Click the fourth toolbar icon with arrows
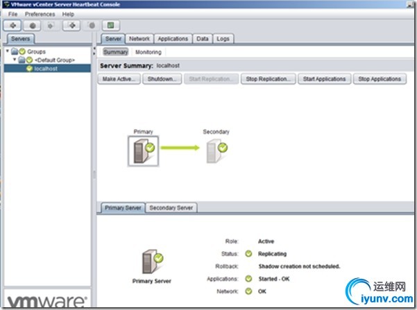The image size is (417, 310). (x=71, y=26)
